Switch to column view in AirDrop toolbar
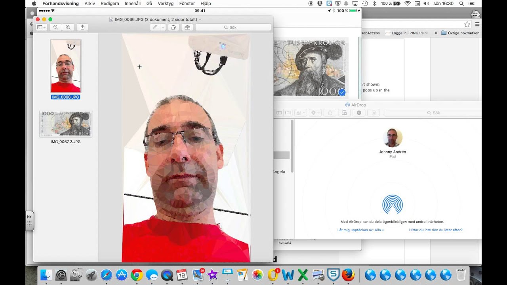The height and width of the screenshot is (285, 507). tap(279, 113)
